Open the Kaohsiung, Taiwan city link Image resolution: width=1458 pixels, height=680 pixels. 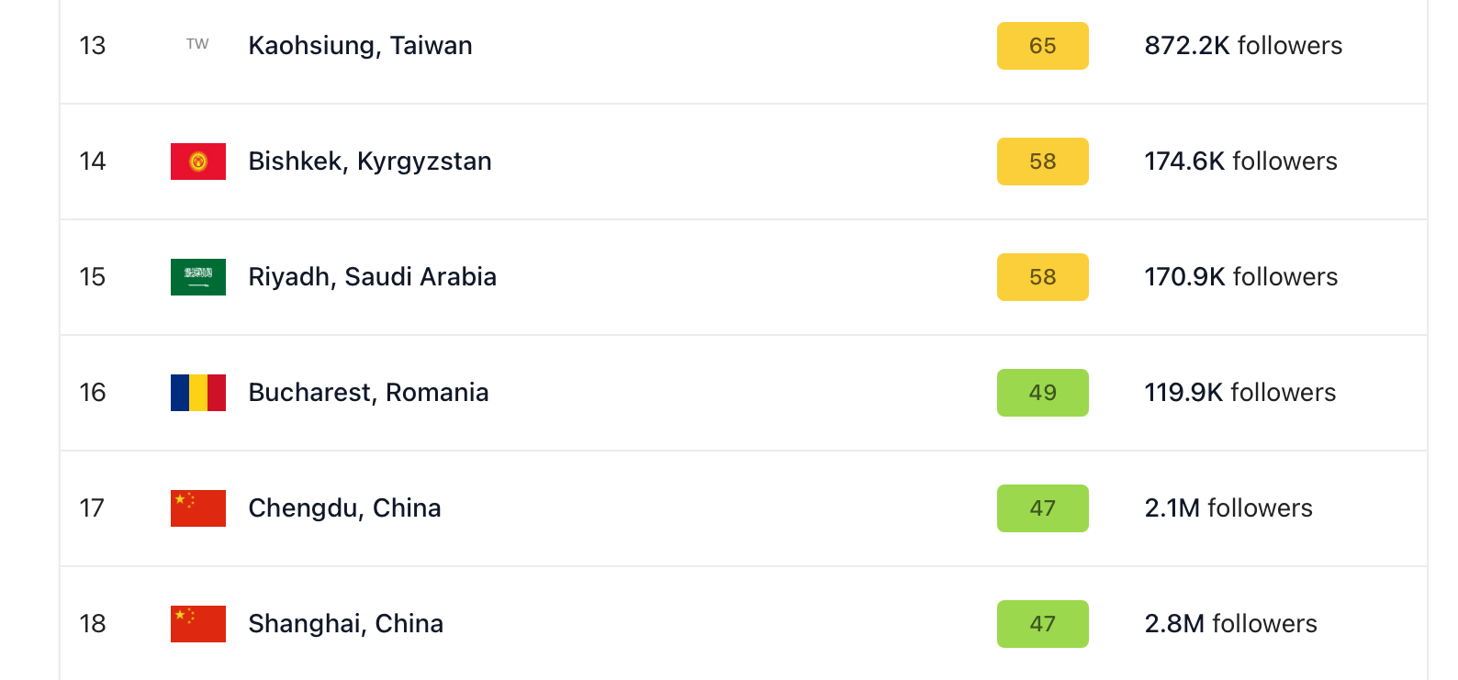tap(360, 46)
